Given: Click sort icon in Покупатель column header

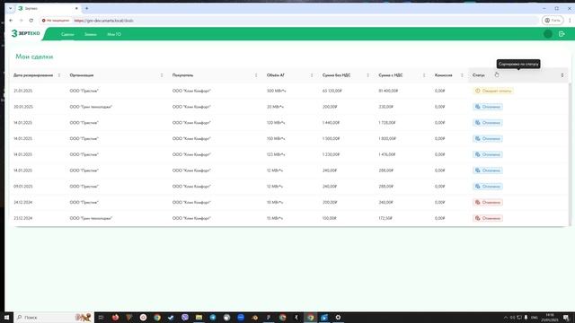Looking at the screenshot, I should tap(256, 75).
